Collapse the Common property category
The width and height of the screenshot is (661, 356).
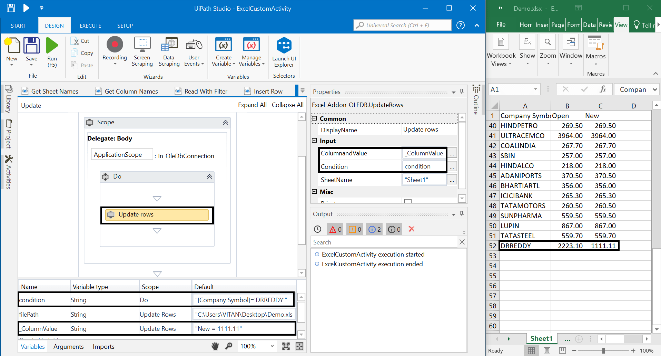pyautogui.click(x=314, y=118)
